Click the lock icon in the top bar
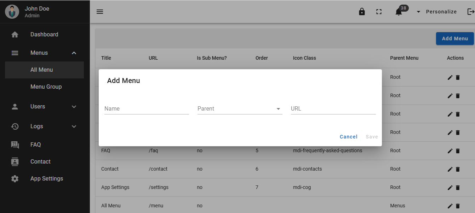The width and height of the screenshot is (475, 213). 362,12
